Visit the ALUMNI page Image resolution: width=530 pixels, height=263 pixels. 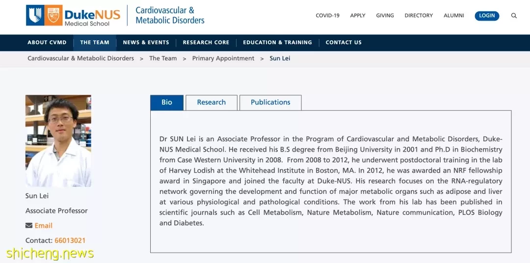click(x=453, y=16)
